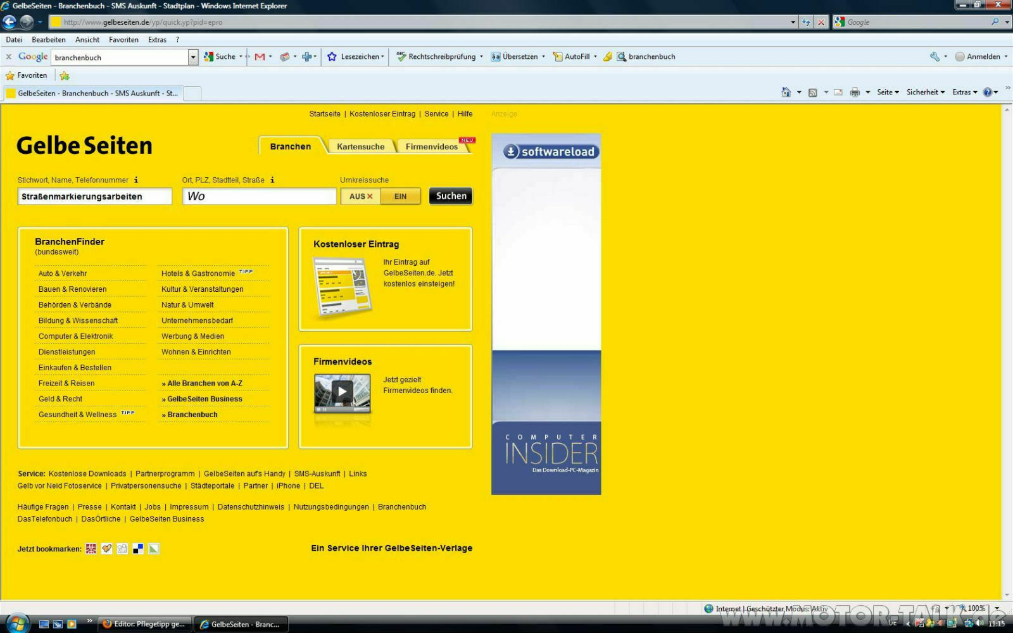The width and height of the screenshot is (1013, 633).
Task: Open the dropdown arrow beside the Home icon
Action: click(x=799, y=92)
